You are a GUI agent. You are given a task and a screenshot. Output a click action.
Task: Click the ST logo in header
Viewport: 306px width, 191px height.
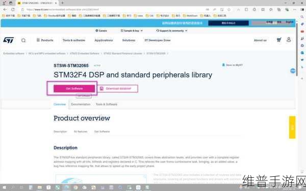click(8, 40)
